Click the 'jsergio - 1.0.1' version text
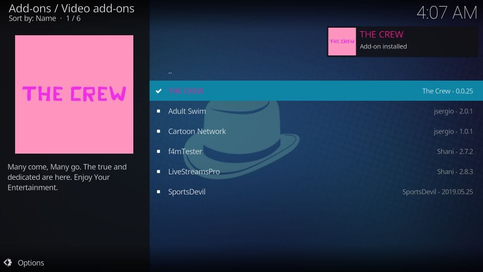Screen dimensions: 483x272 [453, 131]
